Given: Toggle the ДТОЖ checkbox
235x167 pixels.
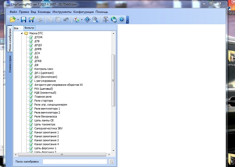Looking at the screenshot, I should point(31,37).
